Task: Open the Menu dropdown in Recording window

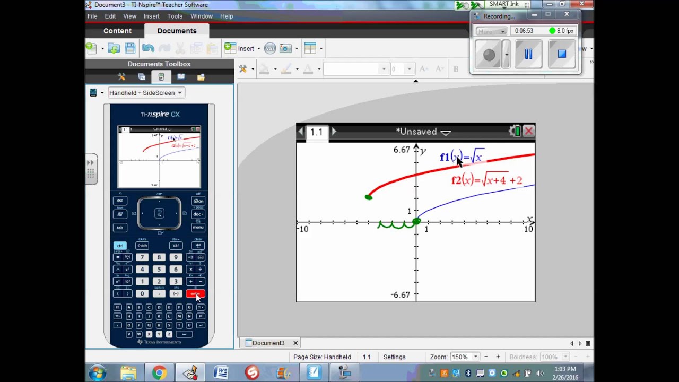Action: coord(491,31)
